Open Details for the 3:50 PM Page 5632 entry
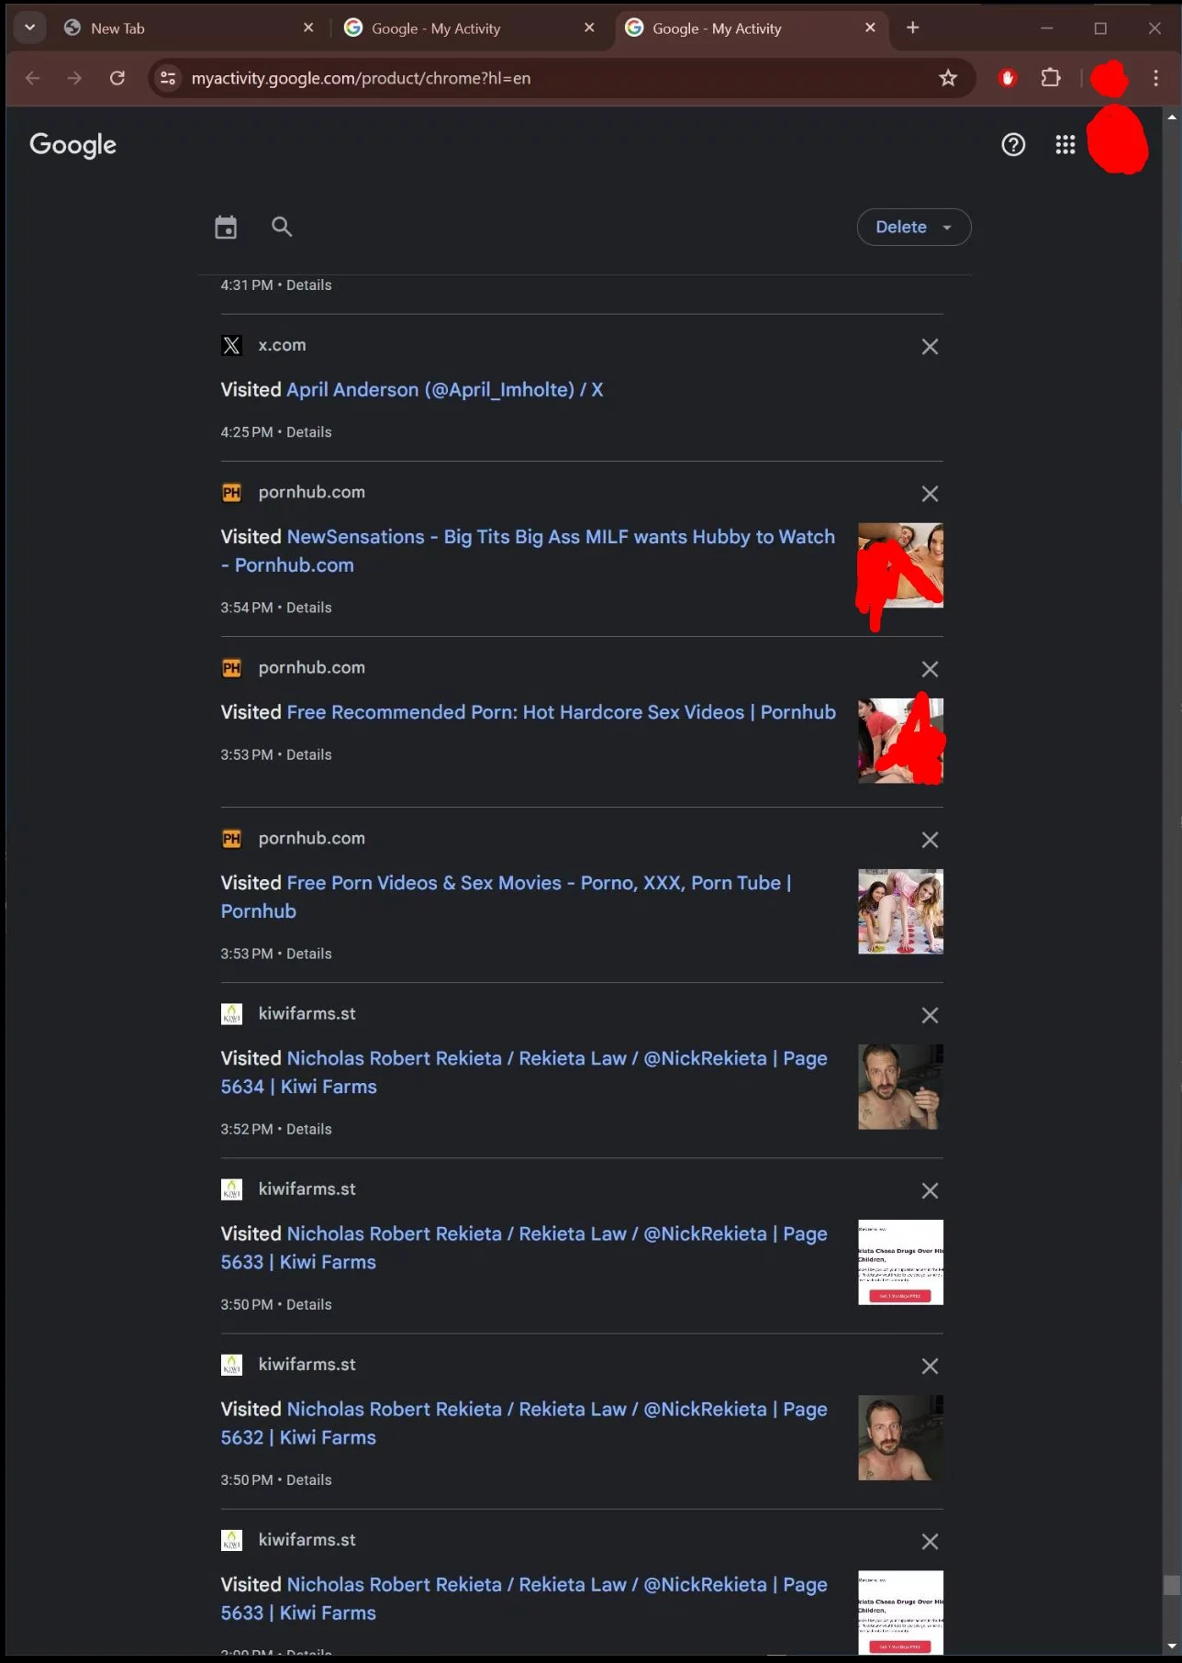Image resolution: width=1182 pixels, height=1663 pixels. pos(309,1479)
